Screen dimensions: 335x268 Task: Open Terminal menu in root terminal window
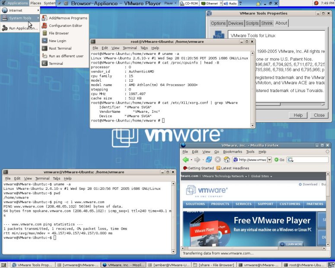coord(130,48)
